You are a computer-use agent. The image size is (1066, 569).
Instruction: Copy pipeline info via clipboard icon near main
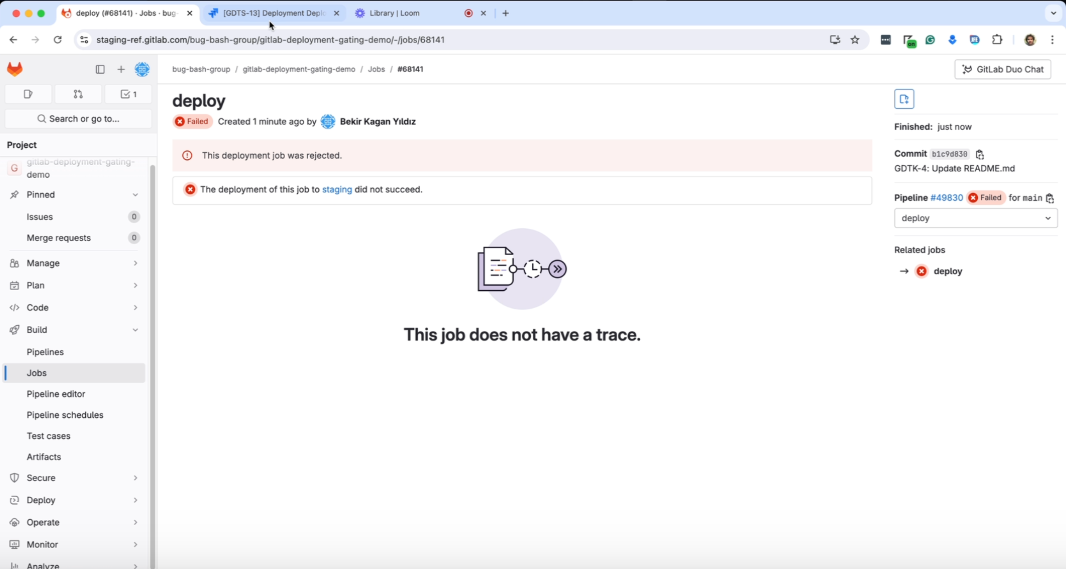[1050, 198]
